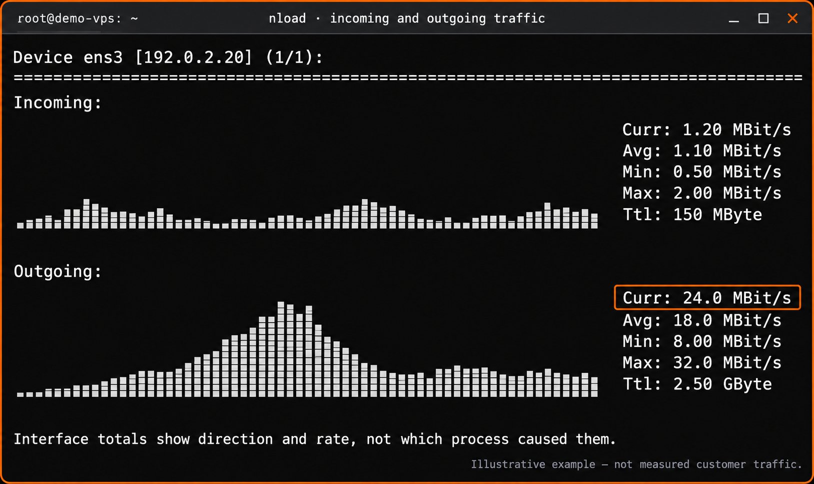Click the 'Outgoing:' heading

[58, 271]
